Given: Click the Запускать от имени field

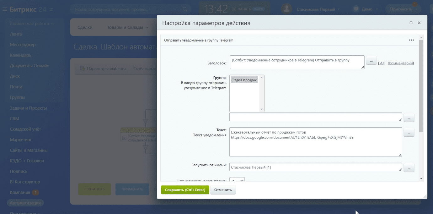Looking at the screenshot, I should click(x=316, y=167).
